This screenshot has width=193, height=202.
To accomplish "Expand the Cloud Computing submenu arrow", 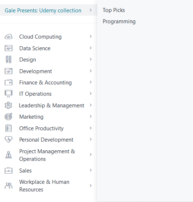I will tap(91, 36).
